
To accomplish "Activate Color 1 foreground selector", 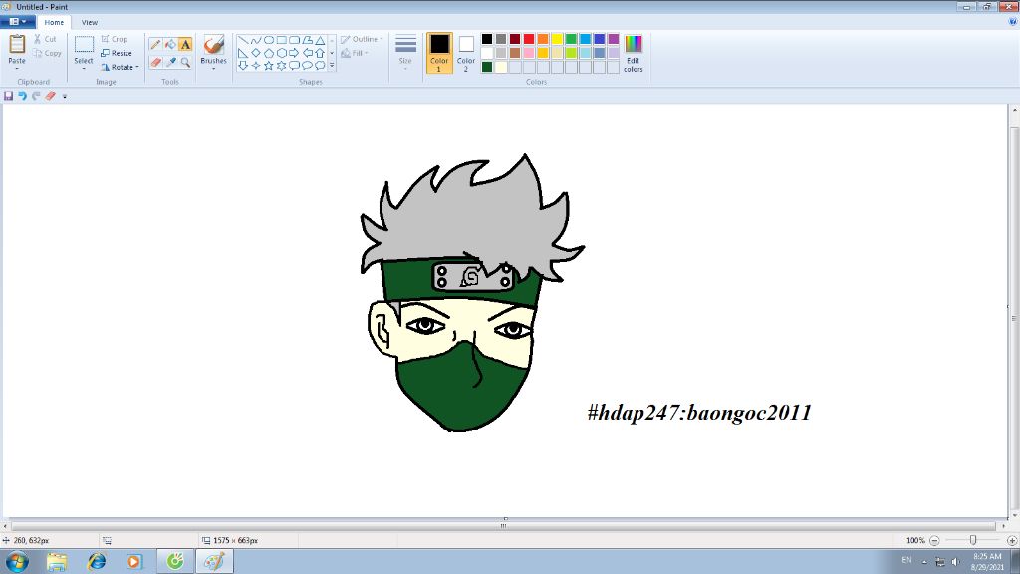I will pyautogui.click(x=439, y=52).
